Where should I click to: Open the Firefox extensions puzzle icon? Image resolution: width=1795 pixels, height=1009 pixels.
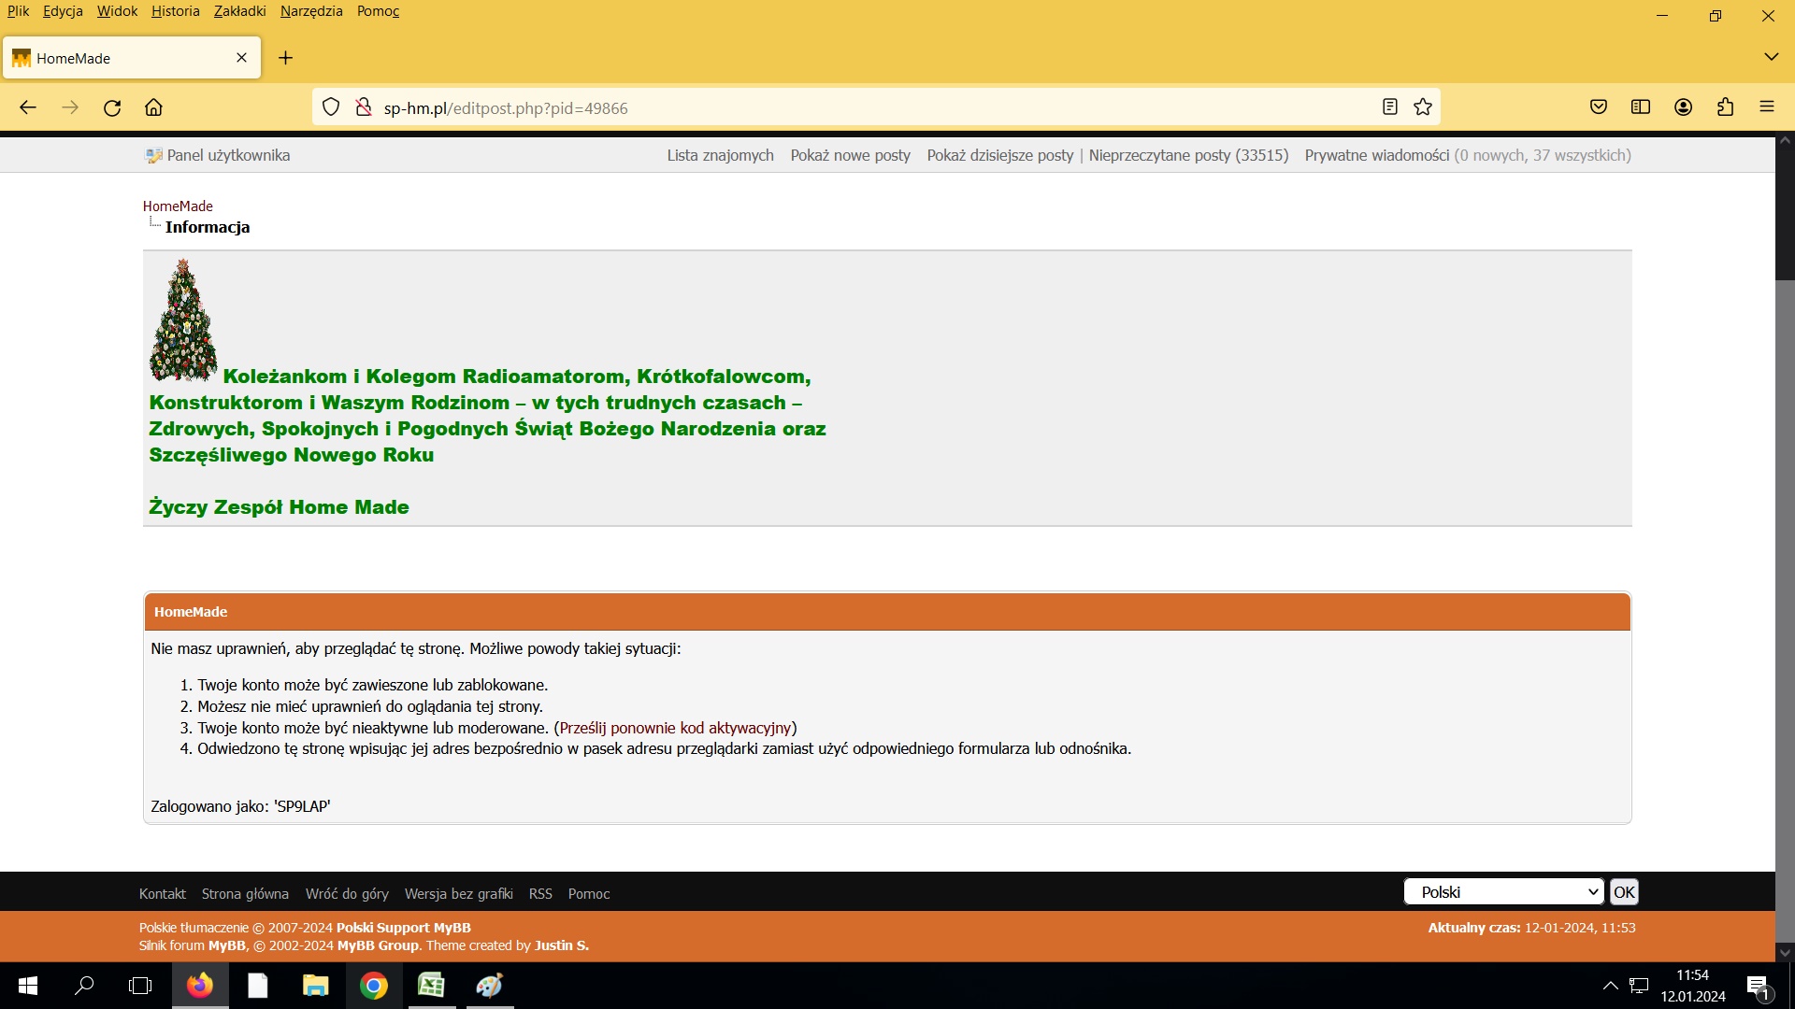(1725, 107)
